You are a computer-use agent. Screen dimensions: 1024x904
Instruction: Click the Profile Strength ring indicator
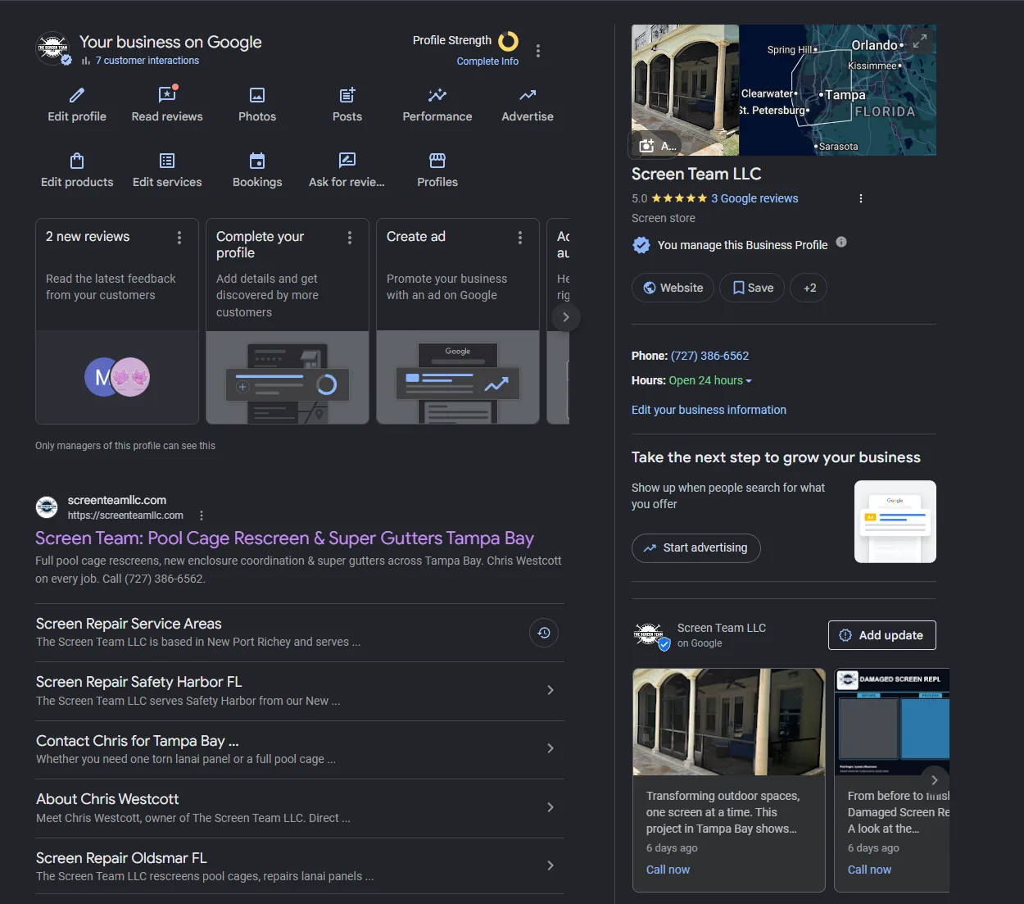pos(509,41)
